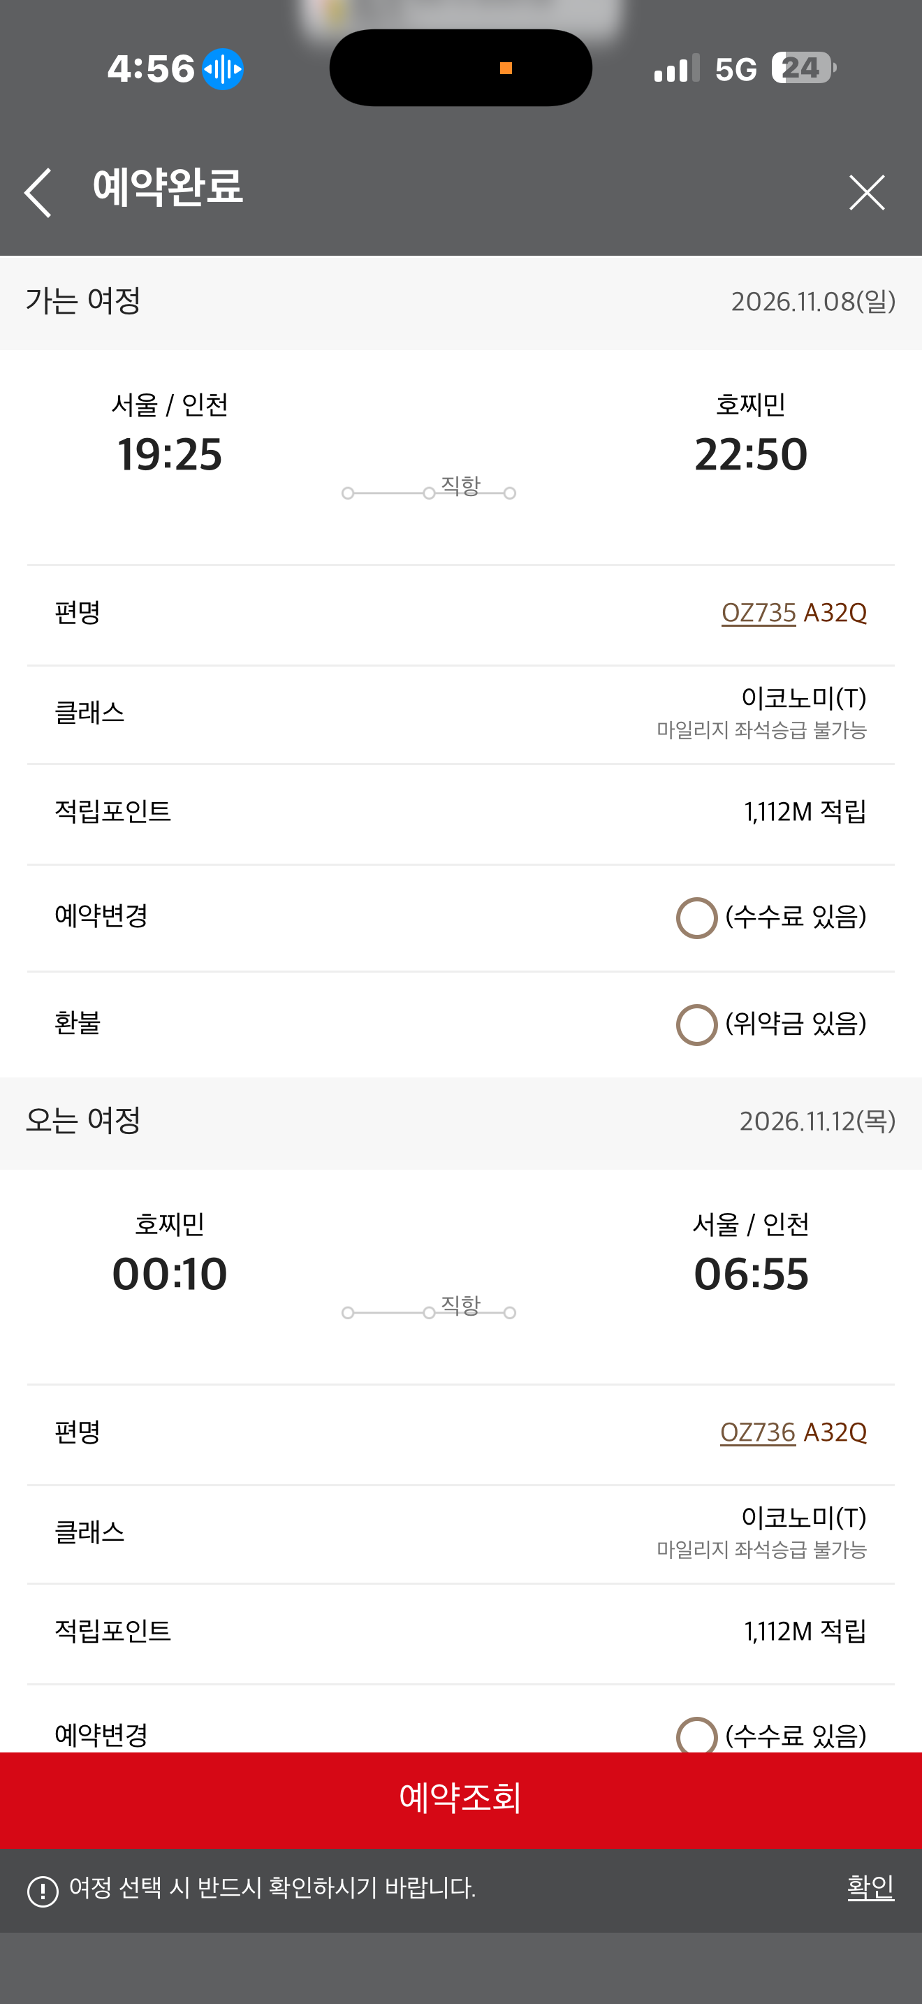Viewport: 922px width, 2004px height.
Task: Tap the voice recording indicator in status bar
Action: click(x=223, y=69)
